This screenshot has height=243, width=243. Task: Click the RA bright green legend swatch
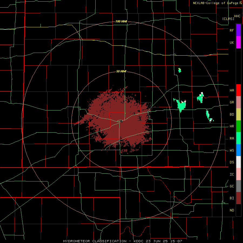238,138
